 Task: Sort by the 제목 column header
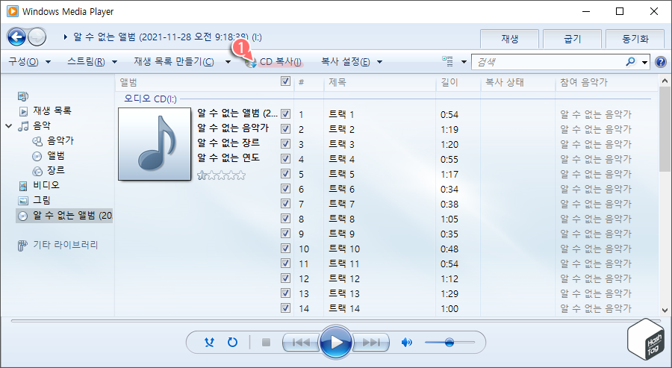380,82
